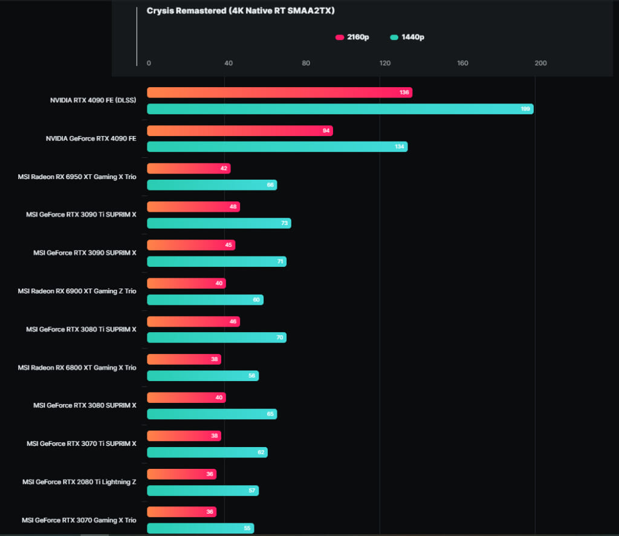Click the NVIDIA GeForce RTX 4090 FE label

point(91,139)
